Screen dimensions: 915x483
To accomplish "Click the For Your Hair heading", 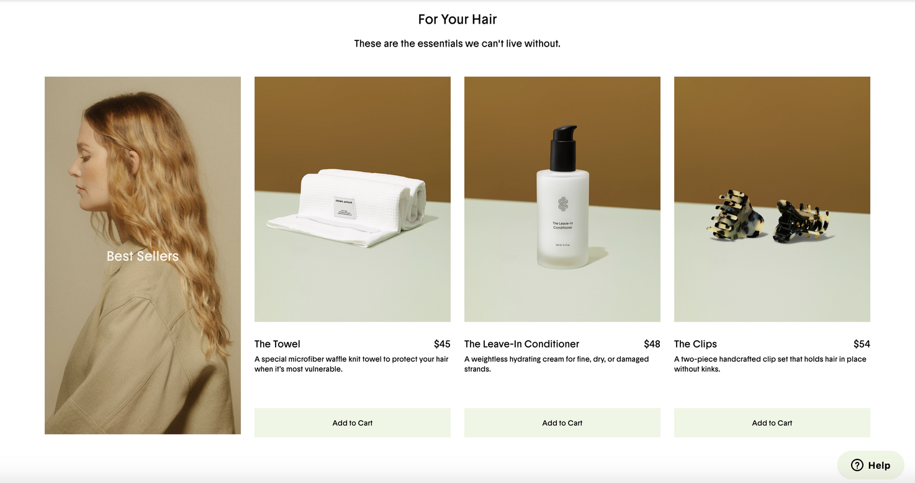I will 457,19.
